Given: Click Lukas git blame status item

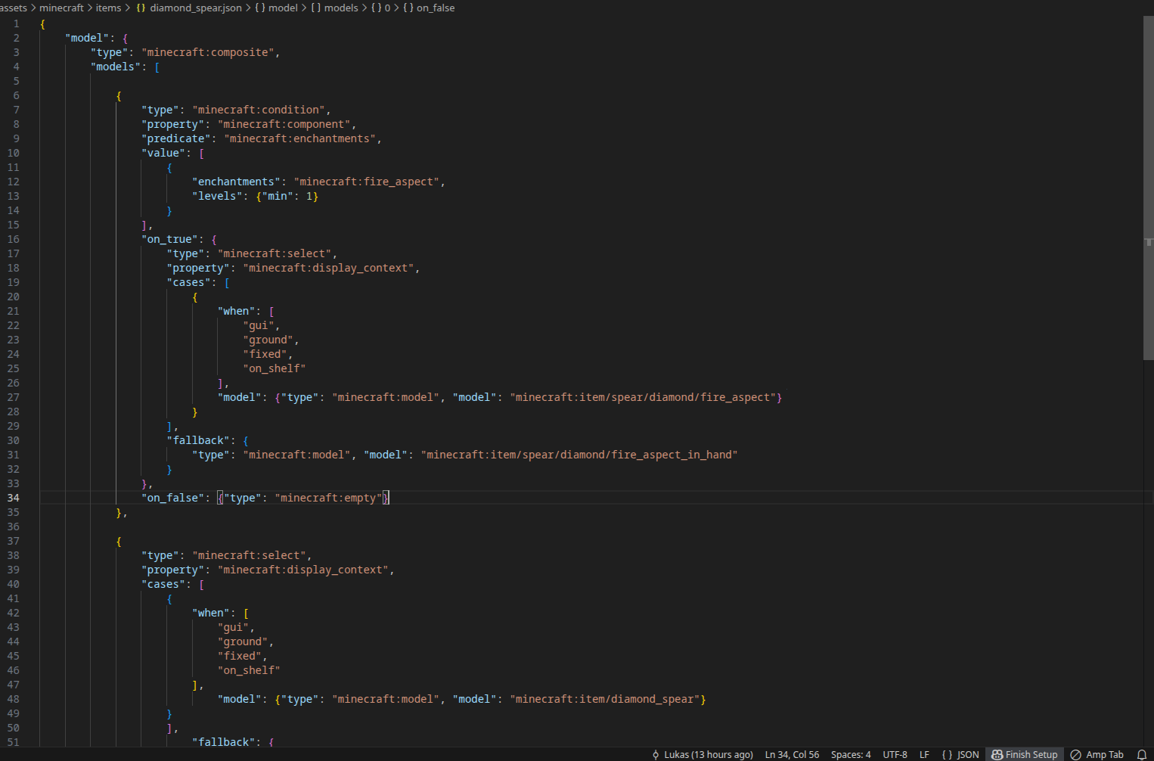Looking at the screenshot, I should pyautogui.click(x=703, y=754).
